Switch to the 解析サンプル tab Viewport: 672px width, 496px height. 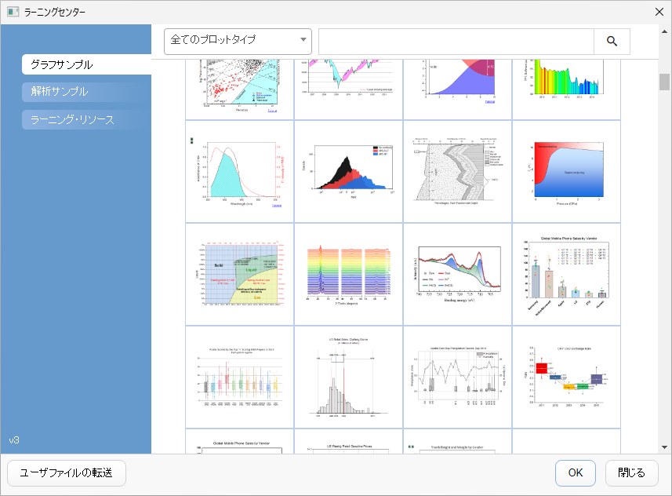click(x=86, y=92)
